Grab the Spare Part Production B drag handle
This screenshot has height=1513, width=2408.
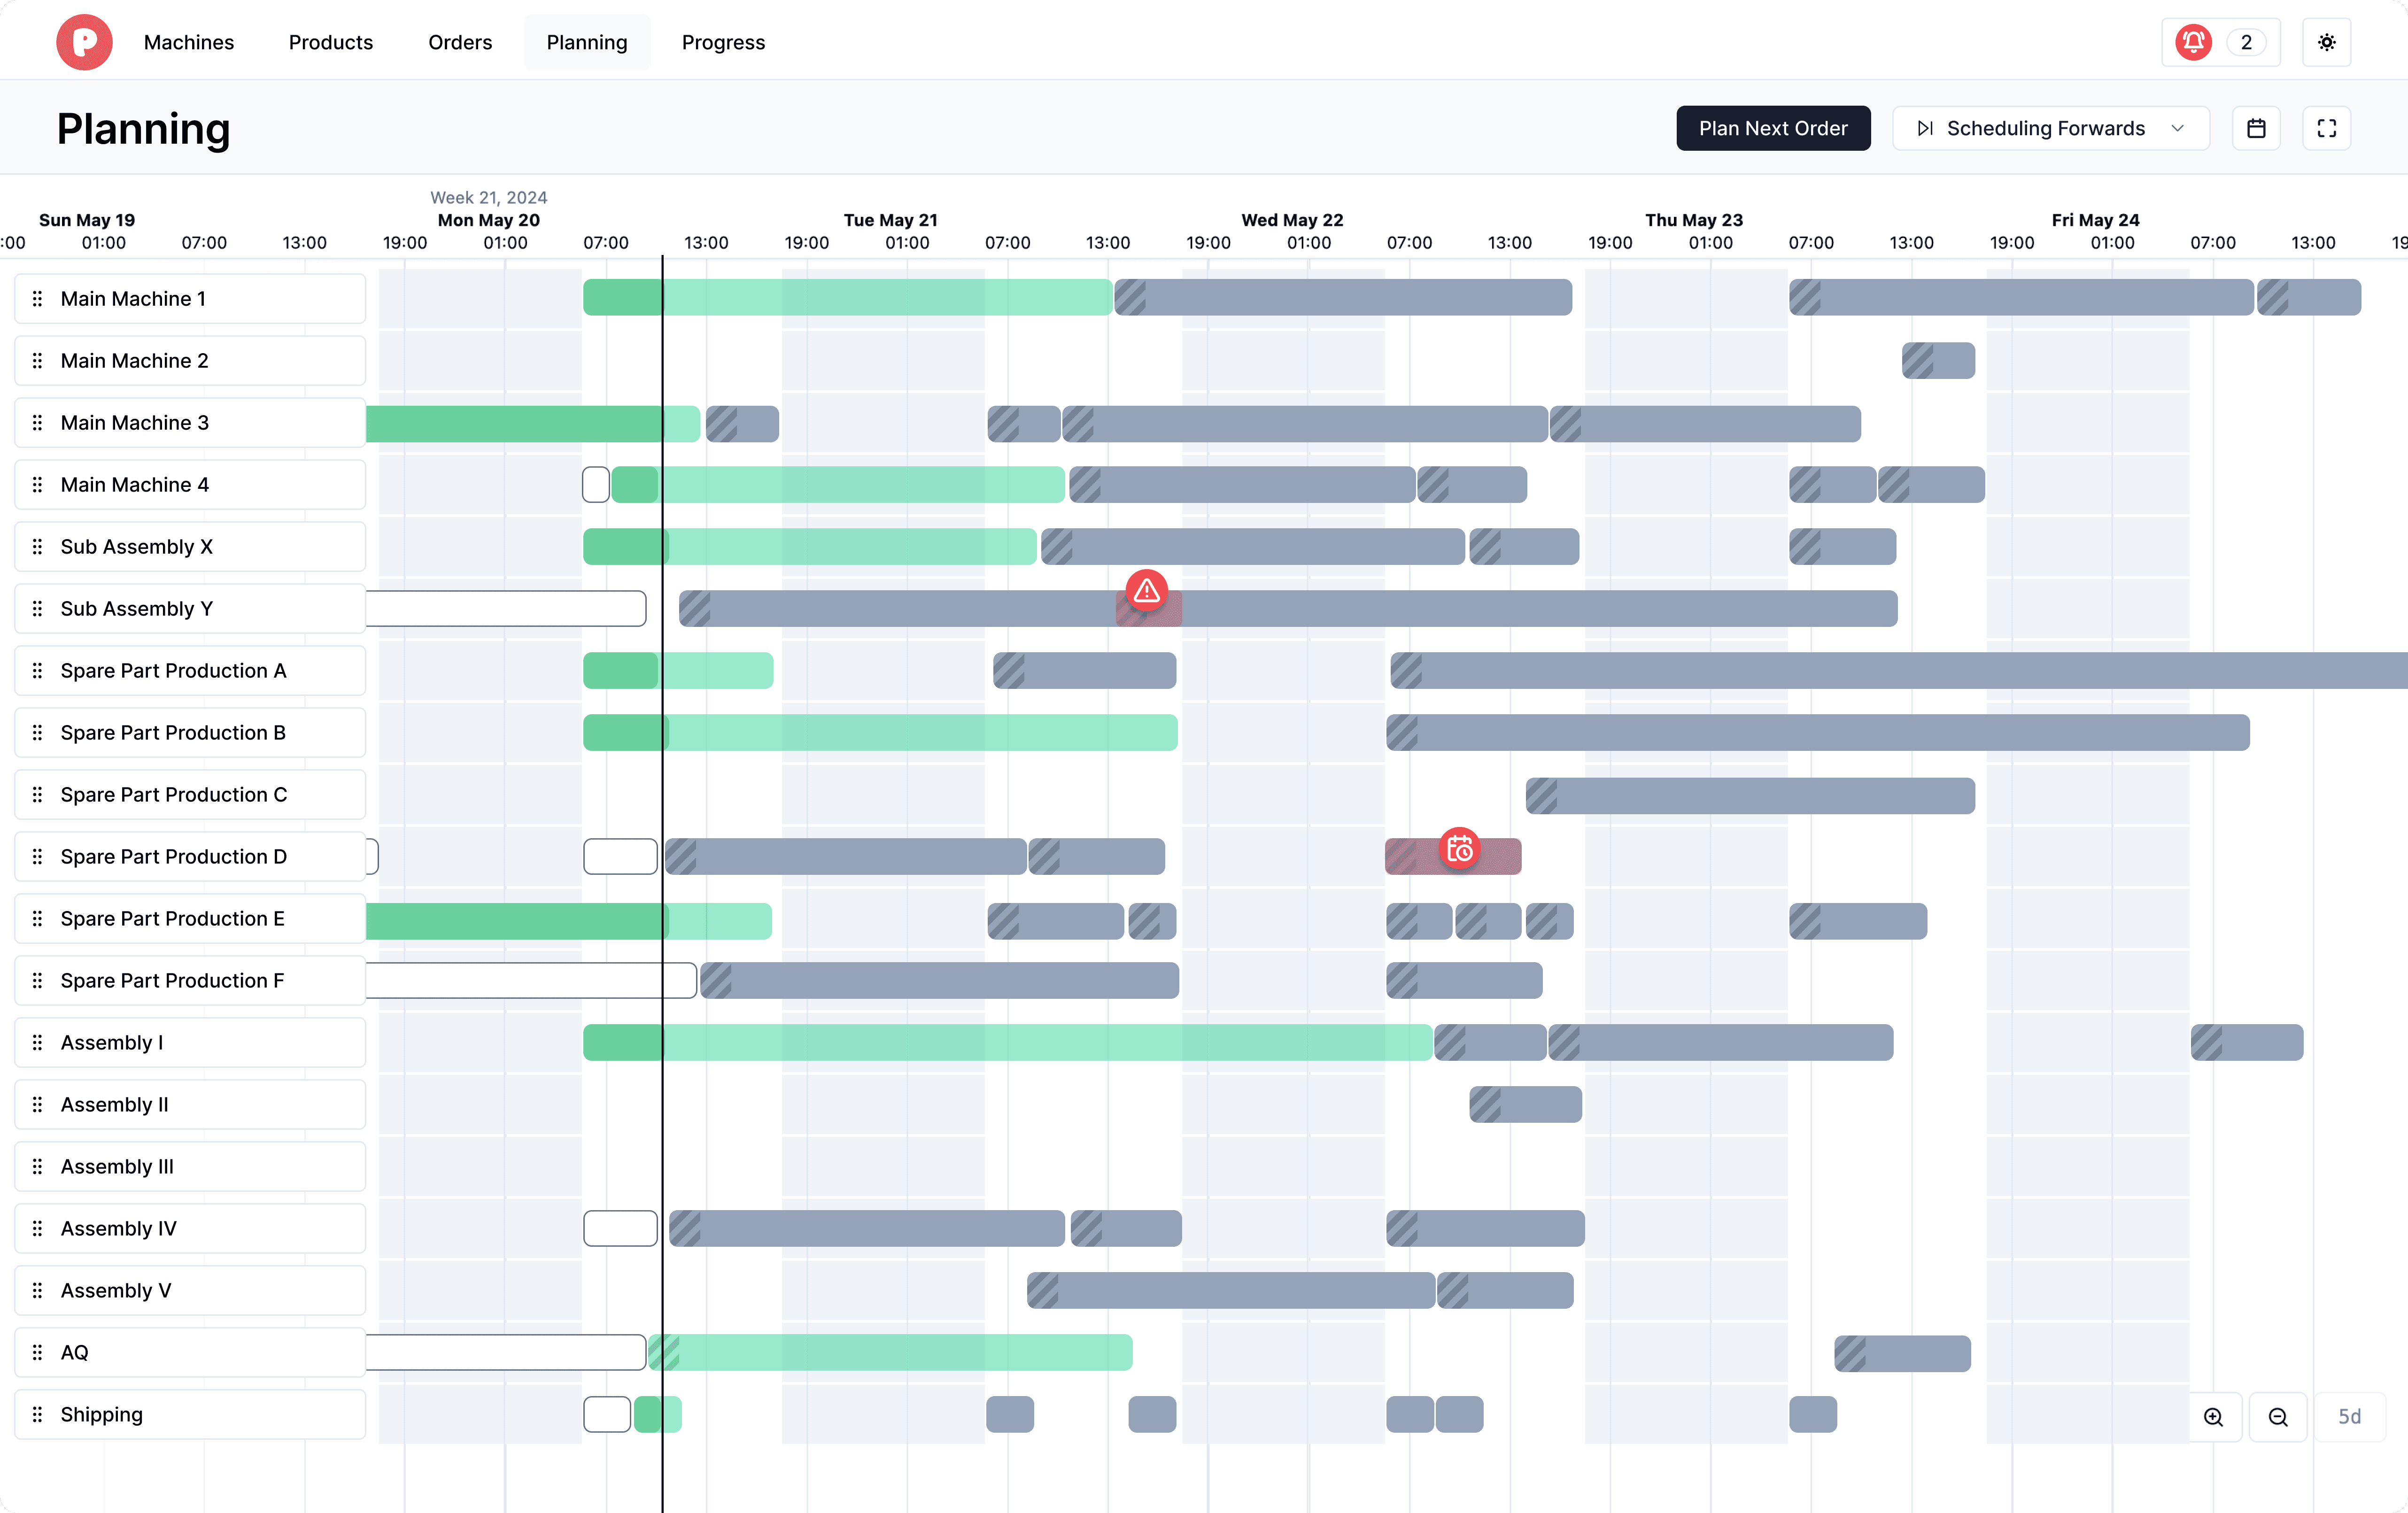pos(38,733)
